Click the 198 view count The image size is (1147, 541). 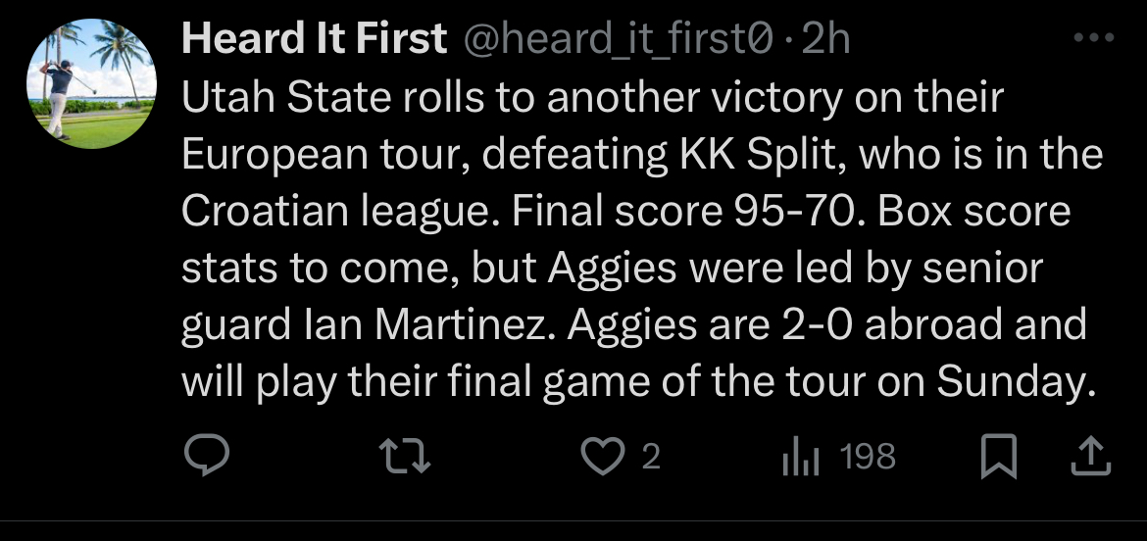(x=869, y=457)
